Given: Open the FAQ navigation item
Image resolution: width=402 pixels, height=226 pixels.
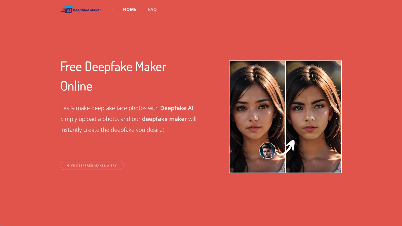Looking at the screenshot, I should (x=152, y=9).
